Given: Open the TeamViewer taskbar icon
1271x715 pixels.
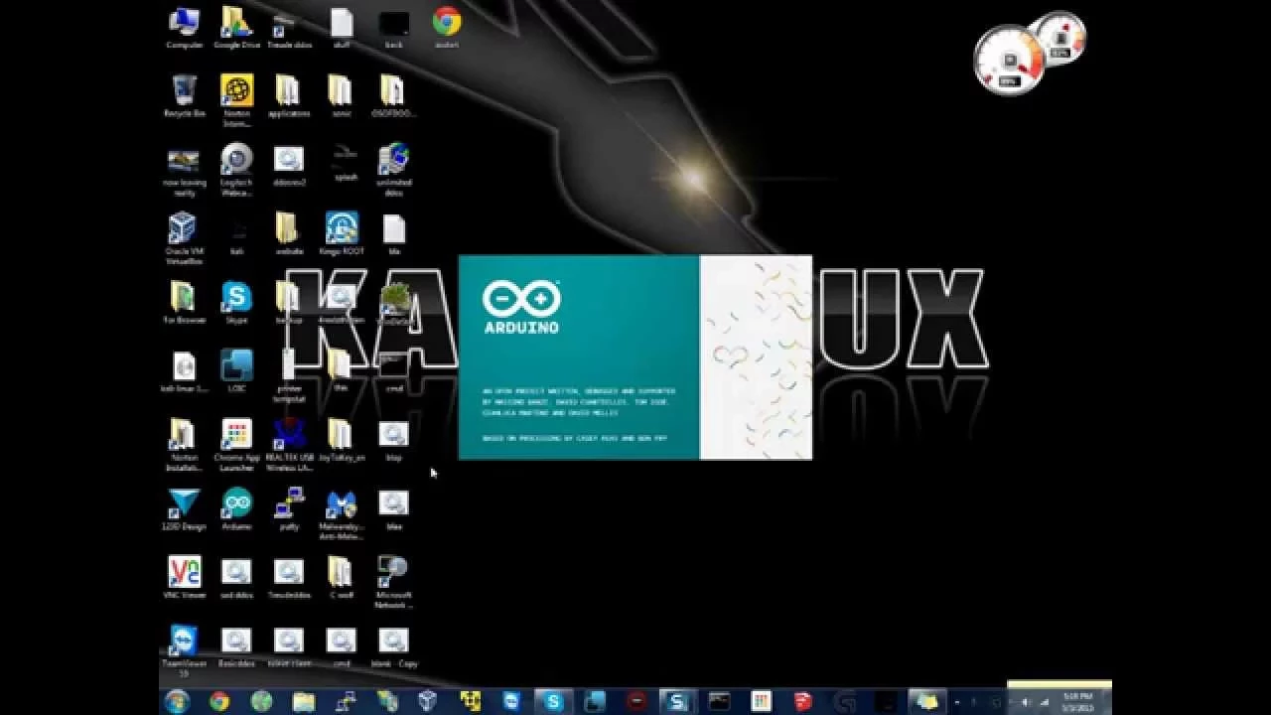Looking at the screenshot, I should [x=511, y=702].
